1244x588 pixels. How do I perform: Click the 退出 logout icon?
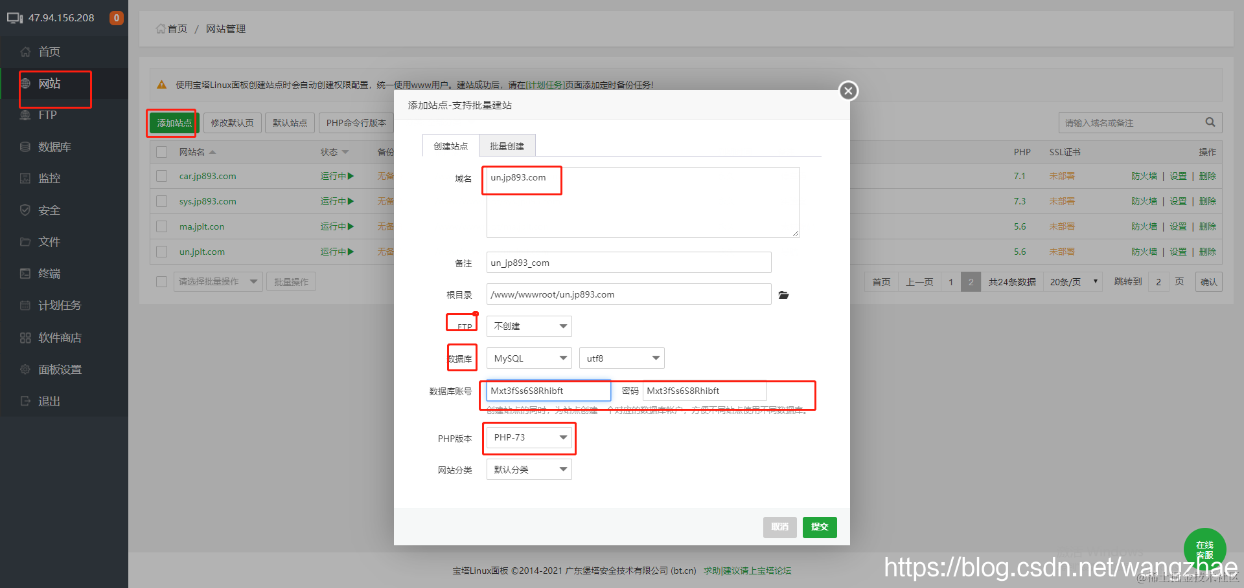pyautogui.click(x=25, y=401)
